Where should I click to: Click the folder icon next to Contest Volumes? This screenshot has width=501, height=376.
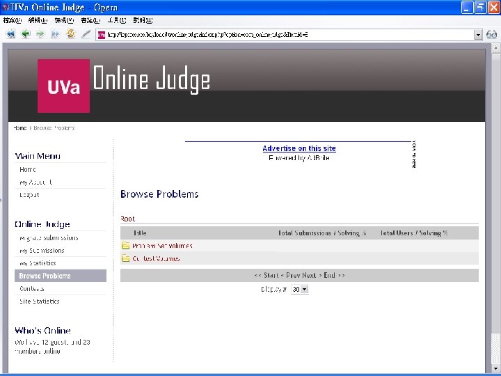125,258
